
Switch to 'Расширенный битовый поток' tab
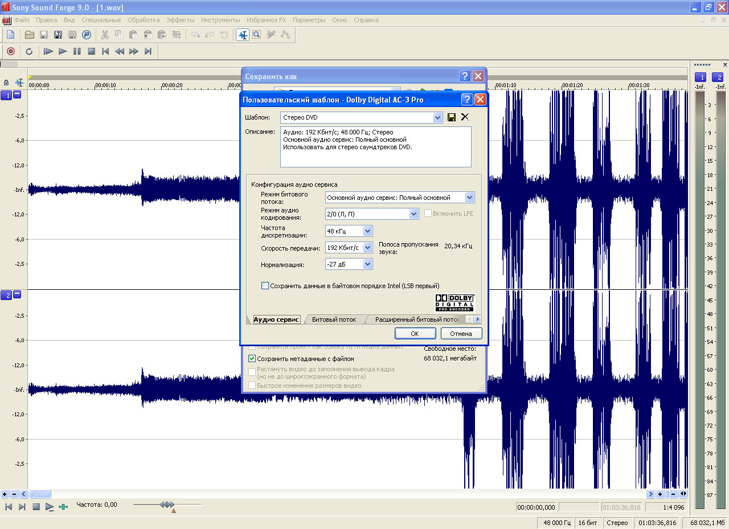pyautogui.click(x=417, y=319)
